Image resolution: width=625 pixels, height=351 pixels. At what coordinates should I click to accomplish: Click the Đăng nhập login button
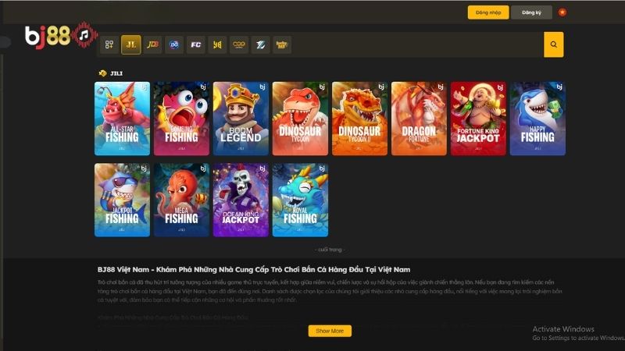pos(488,12)
